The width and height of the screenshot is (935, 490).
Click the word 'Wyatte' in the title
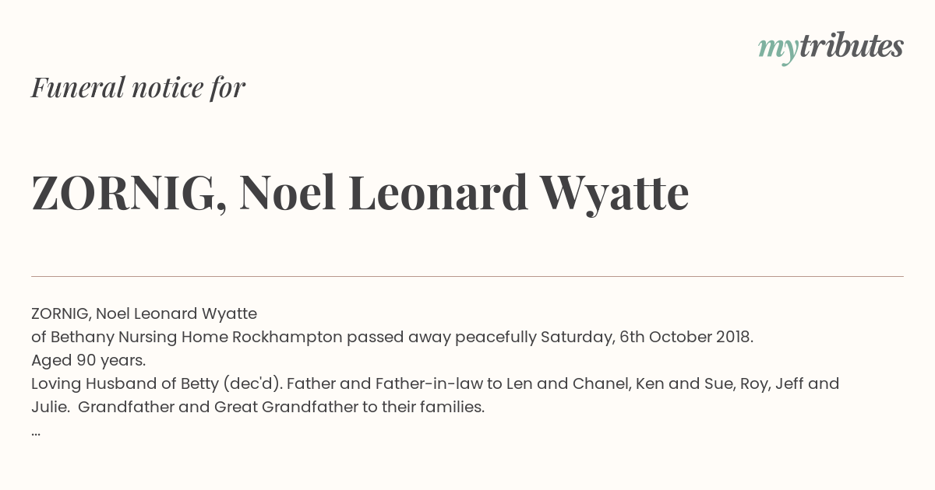point(615,193)
